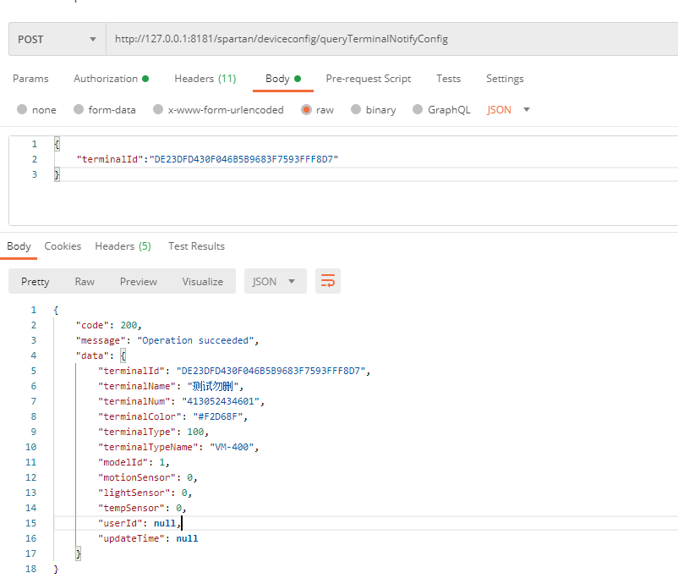Select the GraphQL body option
This screenshot has width=678, height=584.
coord(418,110)
